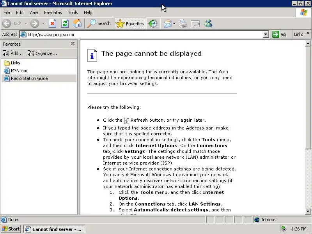Click Organize... in the Favorites panel

(42, 53)
